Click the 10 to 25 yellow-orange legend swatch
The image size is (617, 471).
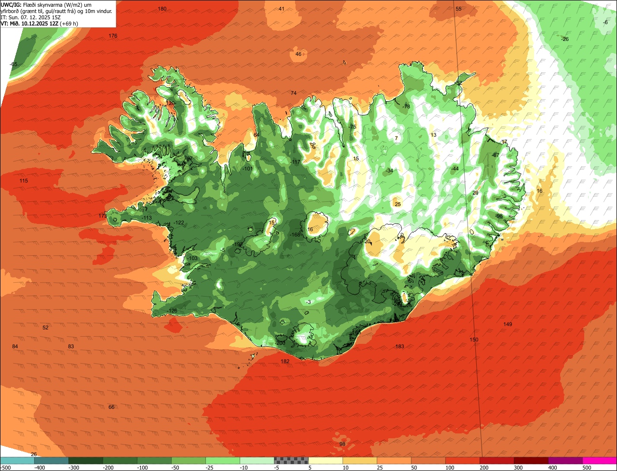(360, 460)
